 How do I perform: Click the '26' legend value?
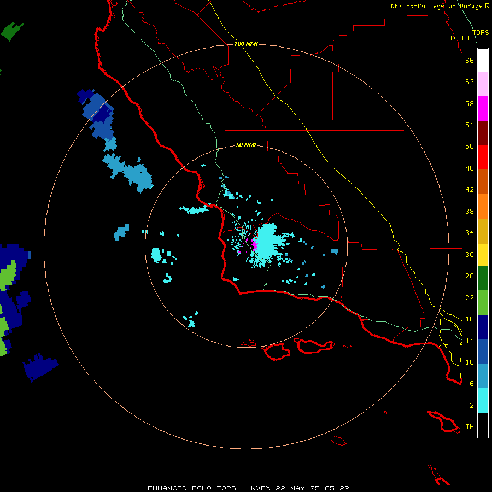(x=470, y=276)
